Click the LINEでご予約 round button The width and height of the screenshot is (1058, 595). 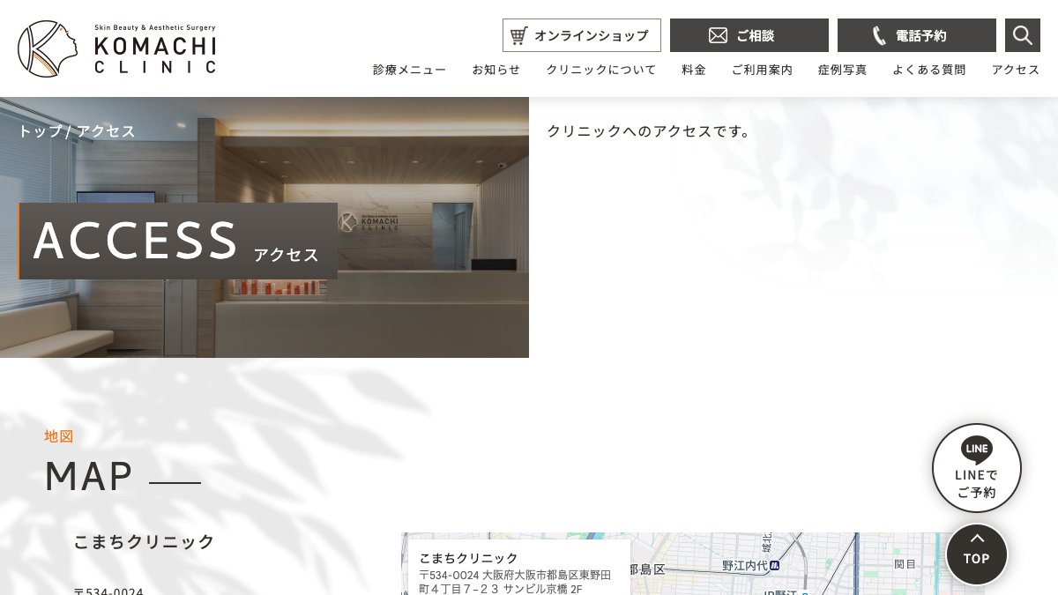point(977,468)
